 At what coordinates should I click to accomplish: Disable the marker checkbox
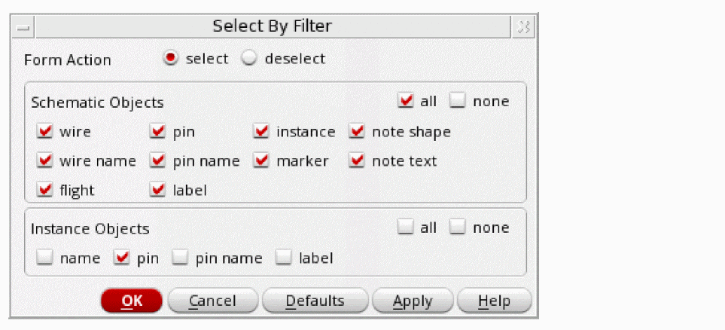click(x=262, y=160)
